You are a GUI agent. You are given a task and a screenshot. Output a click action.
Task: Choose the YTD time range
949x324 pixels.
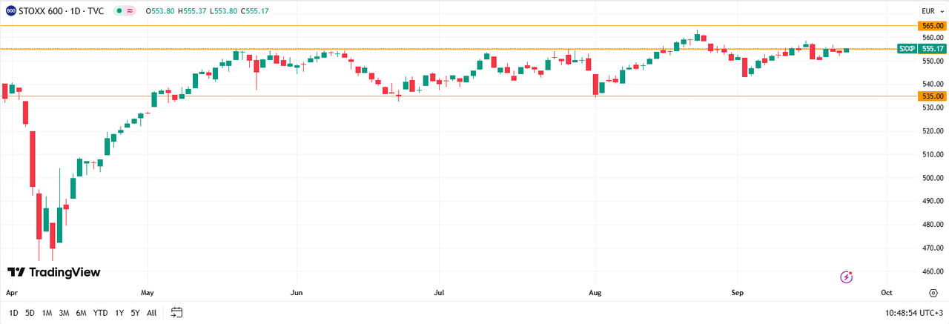(100, 313)
